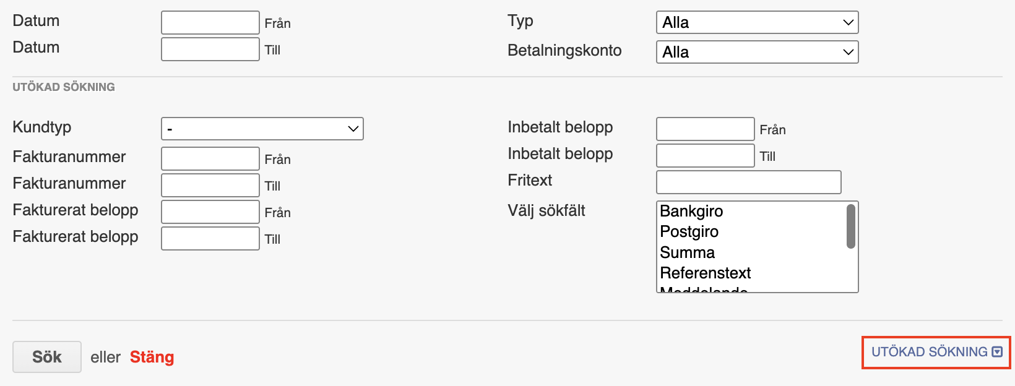Click the sökfält list scrollbar
1015x386 pixels.
pyautogui.click(x=851, y=227)
